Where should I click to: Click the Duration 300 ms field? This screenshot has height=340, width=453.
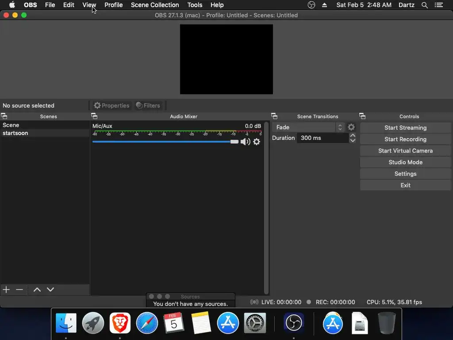point(322,138)
